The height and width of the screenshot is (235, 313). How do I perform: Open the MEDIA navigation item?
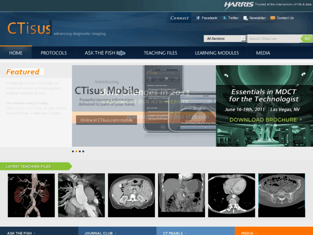(x=263, y=53)
